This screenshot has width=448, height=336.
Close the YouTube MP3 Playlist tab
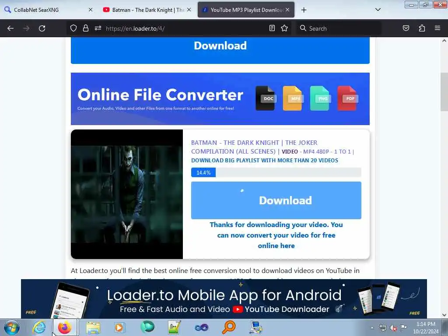pyautogui.click(x=287, y=10)
